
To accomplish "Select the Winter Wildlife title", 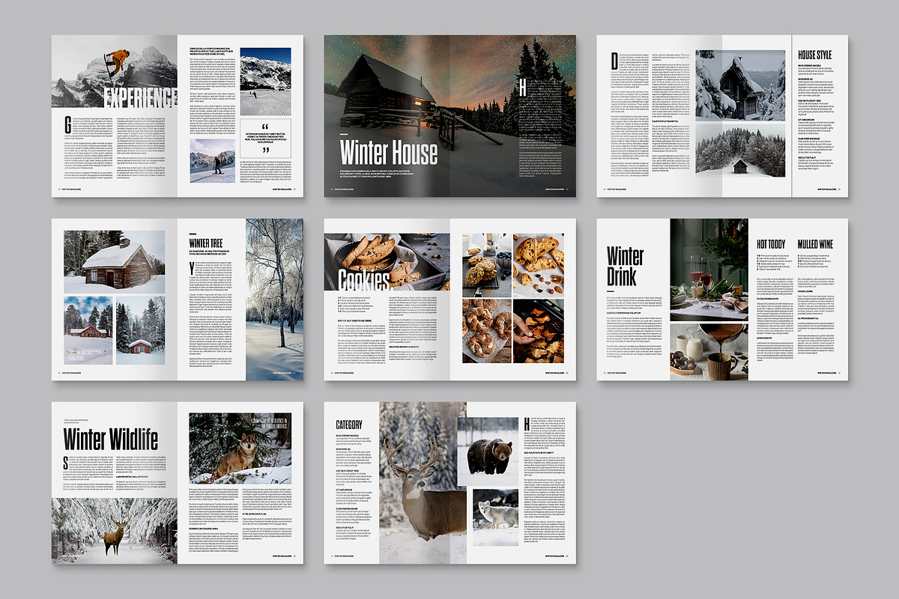I will click(110, 439).
